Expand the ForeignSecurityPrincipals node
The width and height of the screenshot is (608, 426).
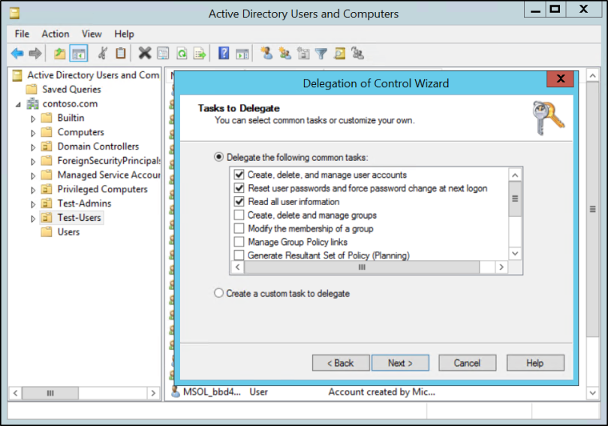[x=33, y=162]
